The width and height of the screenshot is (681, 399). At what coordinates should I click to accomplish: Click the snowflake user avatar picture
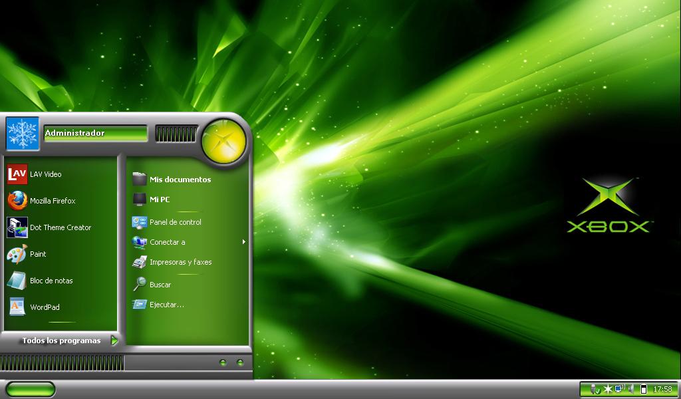tap(22, 134)
